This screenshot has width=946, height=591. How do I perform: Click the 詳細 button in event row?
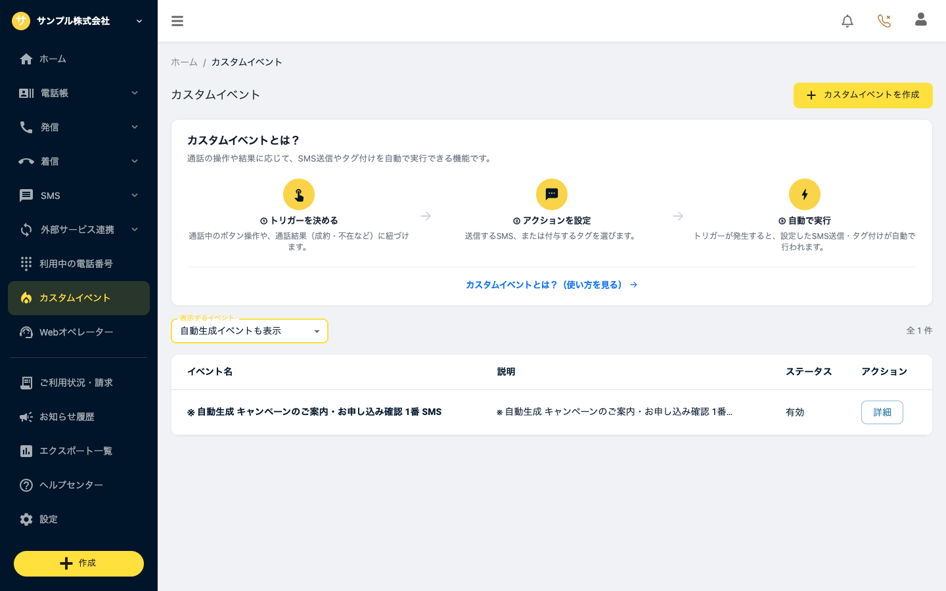pyautogui.click(x=882, y=412)
